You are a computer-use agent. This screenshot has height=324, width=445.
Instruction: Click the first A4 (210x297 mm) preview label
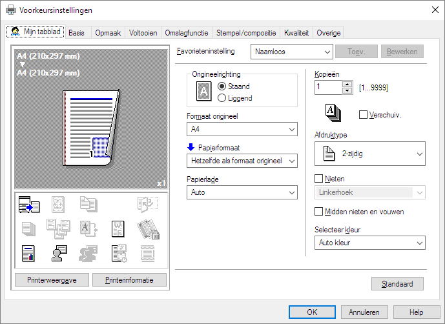(x=48, y=56)
